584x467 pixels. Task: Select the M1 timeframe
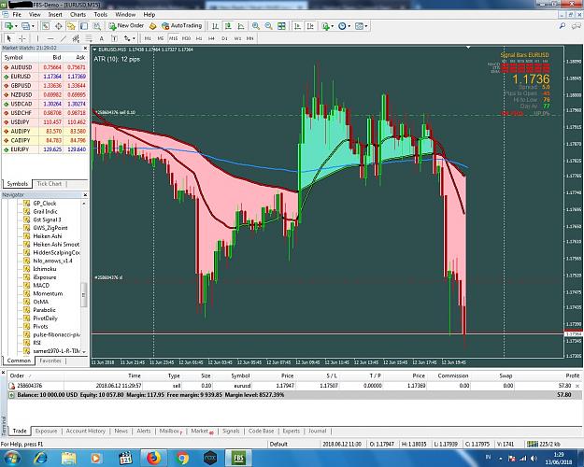(148, 38)
